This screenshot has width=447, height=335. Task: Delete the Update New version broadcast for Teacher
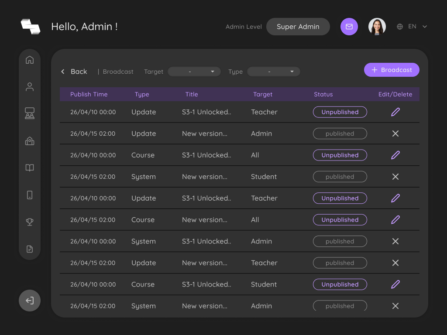[395, 263]
